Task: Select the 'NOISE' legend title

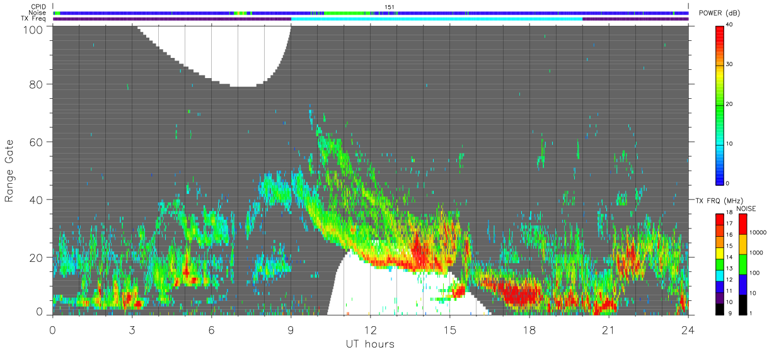Action: [747, 208]
